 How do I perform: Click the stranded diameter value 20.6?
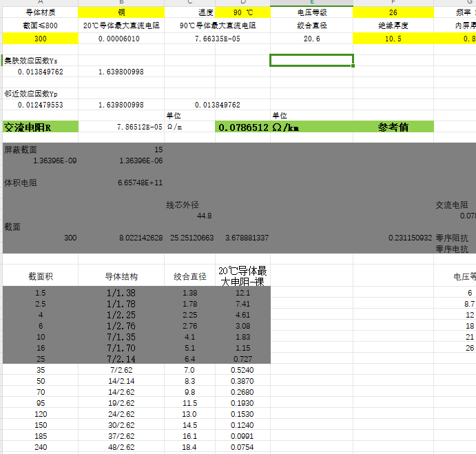tap(311, 39)
